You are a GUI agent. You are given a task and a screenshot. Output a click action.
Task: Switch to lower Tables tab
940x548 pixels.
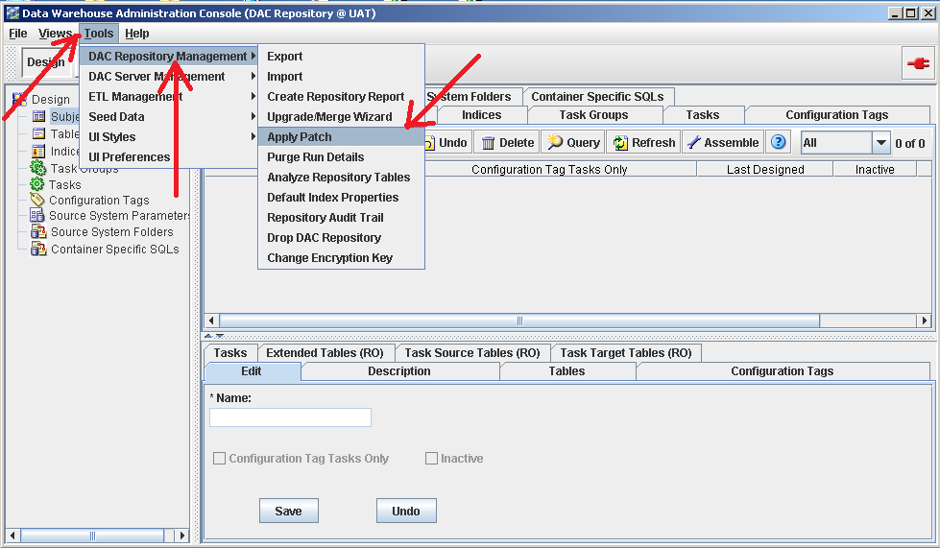(566, 371)
